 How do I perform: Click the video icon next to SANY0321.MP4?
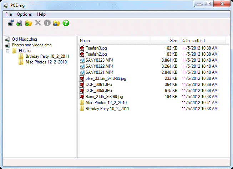tap(82, 72)
